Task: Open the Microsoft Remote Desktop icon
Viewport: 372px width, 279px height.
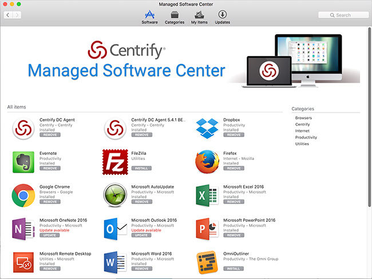Action: coord(23,262)
